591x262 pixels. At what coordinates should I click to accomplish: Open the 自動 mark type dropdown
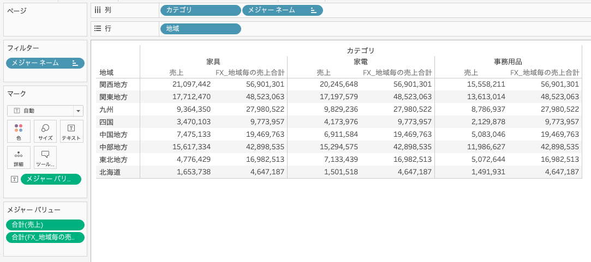tap(78, 111)
